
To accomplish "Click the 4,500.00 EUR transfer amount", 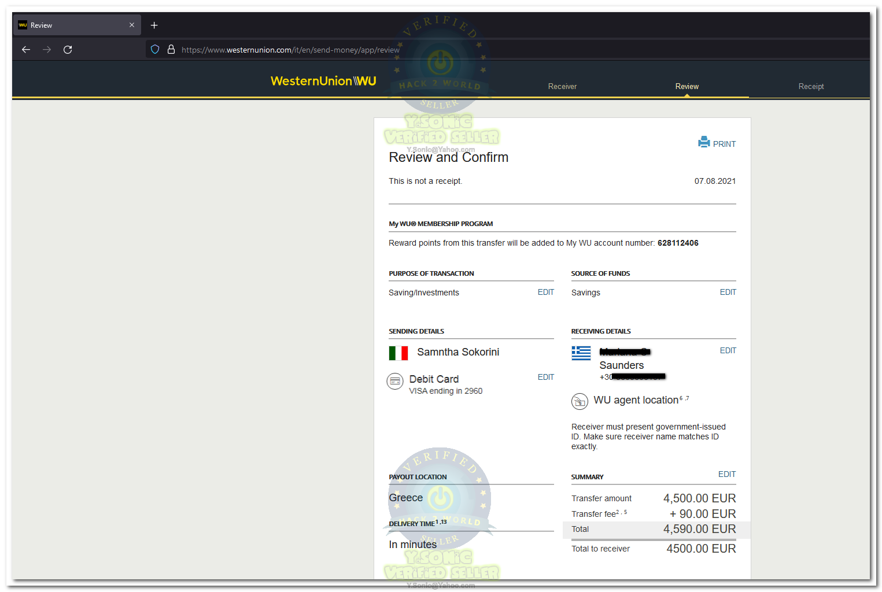I will point(699,499).
